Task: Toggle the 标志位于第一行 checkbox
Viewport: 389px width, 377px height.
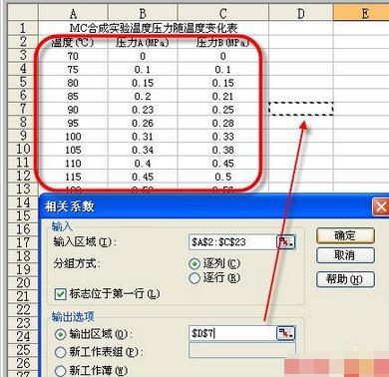Action: click(x=60, y=294)
